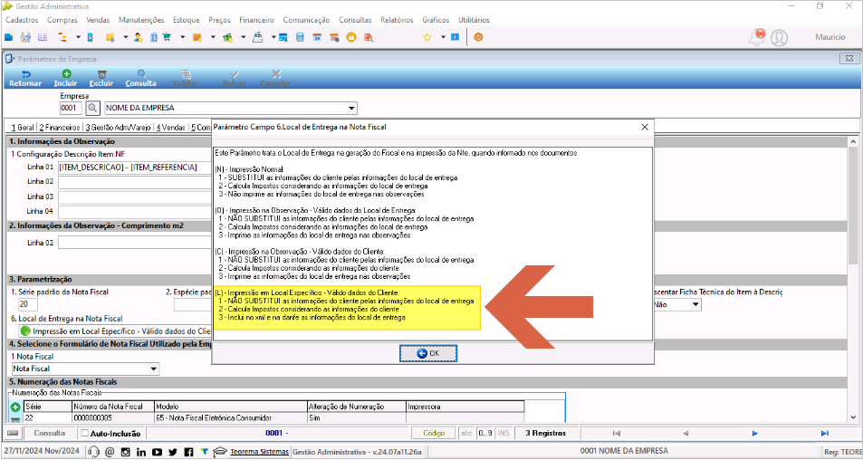Image resolution: width=863 pixels, height=460 pixels.
Task: Open the Instagram icon in status bar
Action: (x=126, y=452)
